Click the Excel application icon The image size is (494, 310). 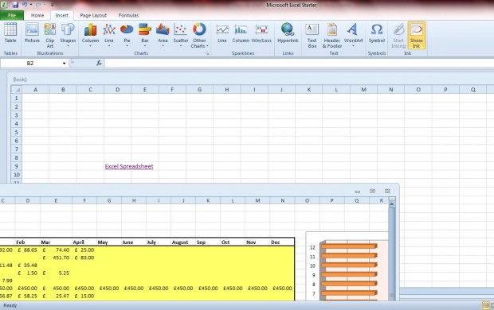4,5
